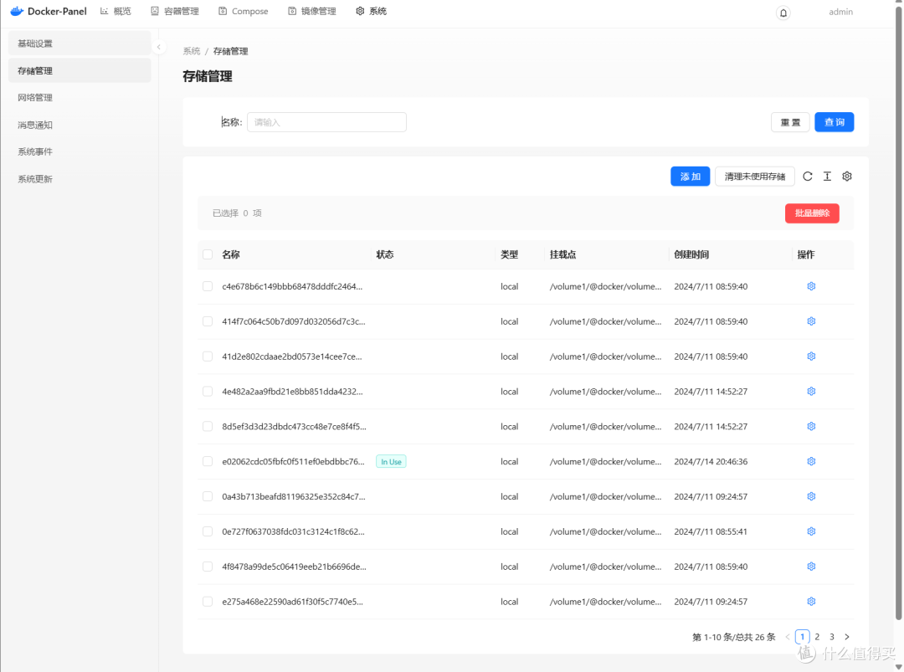This screenshot has width=904, height=672.
Task: Open the 系统 gear icon in top nav
Action: (x=358, y=11)
